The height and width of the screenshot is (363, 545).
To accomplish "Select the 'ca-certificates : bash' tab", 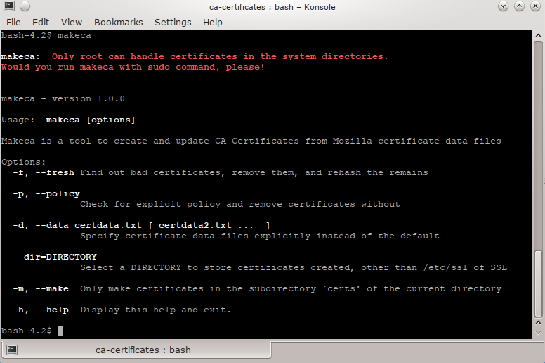I will click(143, 350).
